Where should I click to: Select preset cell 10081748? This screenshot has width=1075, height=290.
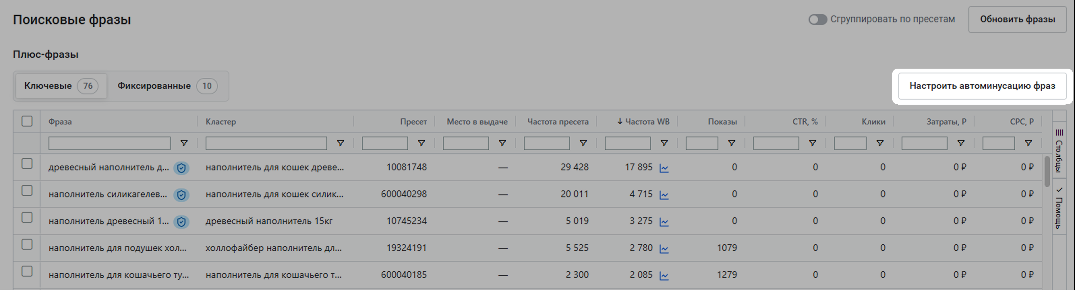coord(406,167)
